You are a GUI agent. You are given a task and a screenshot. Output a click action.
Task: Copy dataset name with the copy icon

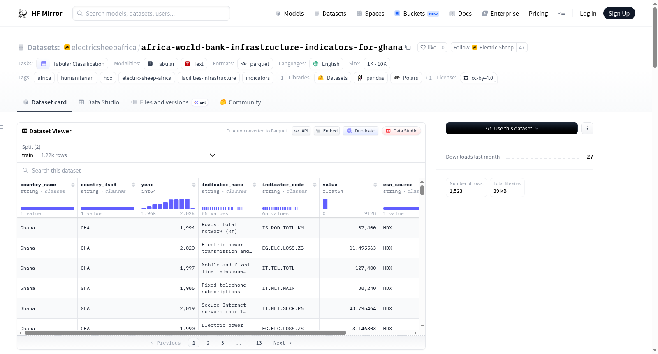point(408,47)
